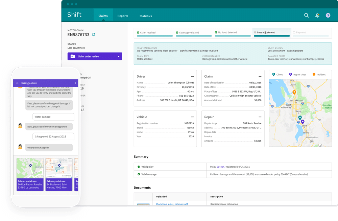The image size is (338, 221).
Task: Switch to the Reports tab
Action: (123, 16)
